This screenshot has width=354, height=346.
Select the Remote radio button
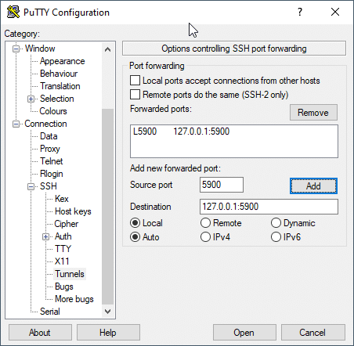(x=205, y=223)
